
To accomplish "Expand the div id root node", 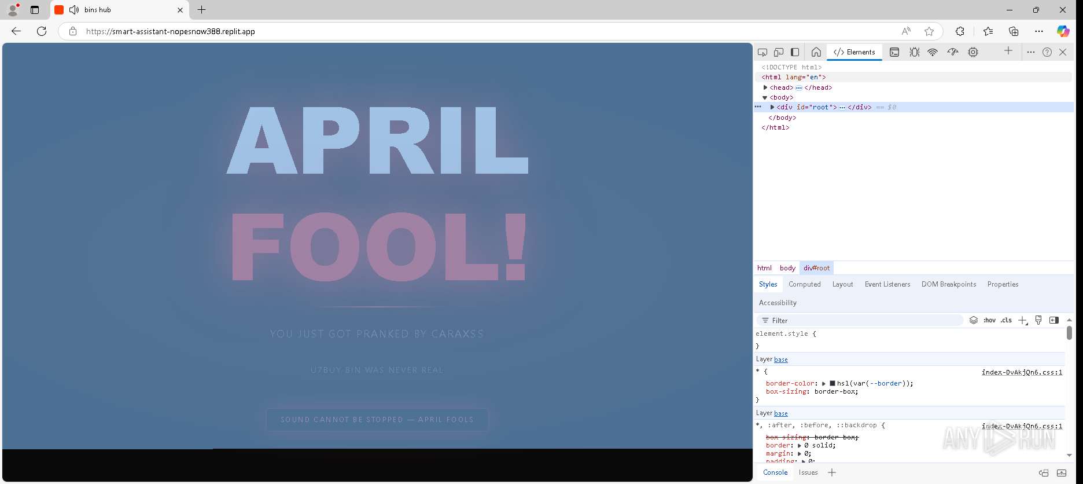I will pyautogui.click(x=772, y=107).
